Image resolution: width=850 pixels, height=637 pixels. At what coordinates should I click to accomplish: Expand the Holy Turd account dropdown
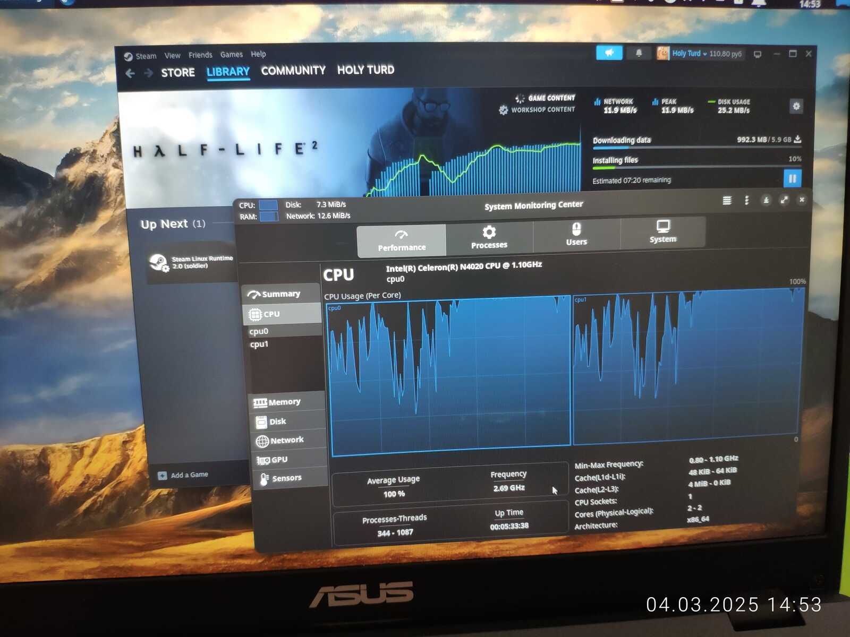click(705, 54)
